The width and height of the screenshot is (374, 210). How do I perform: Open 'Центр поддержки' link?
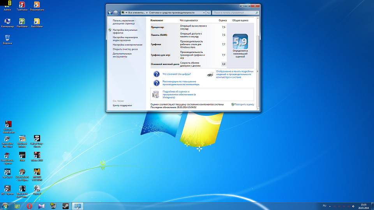122,105
